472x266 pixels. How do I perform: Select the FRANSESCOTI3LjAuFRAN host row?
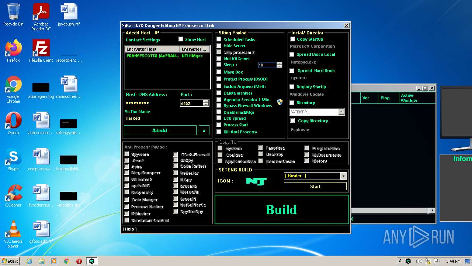(x=167, y=56)
